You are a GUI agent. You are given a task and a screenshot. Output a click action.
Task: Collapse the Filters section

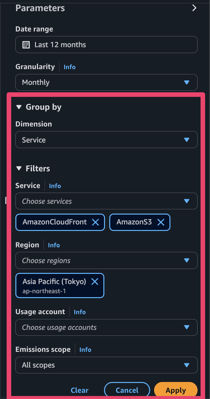19,169
